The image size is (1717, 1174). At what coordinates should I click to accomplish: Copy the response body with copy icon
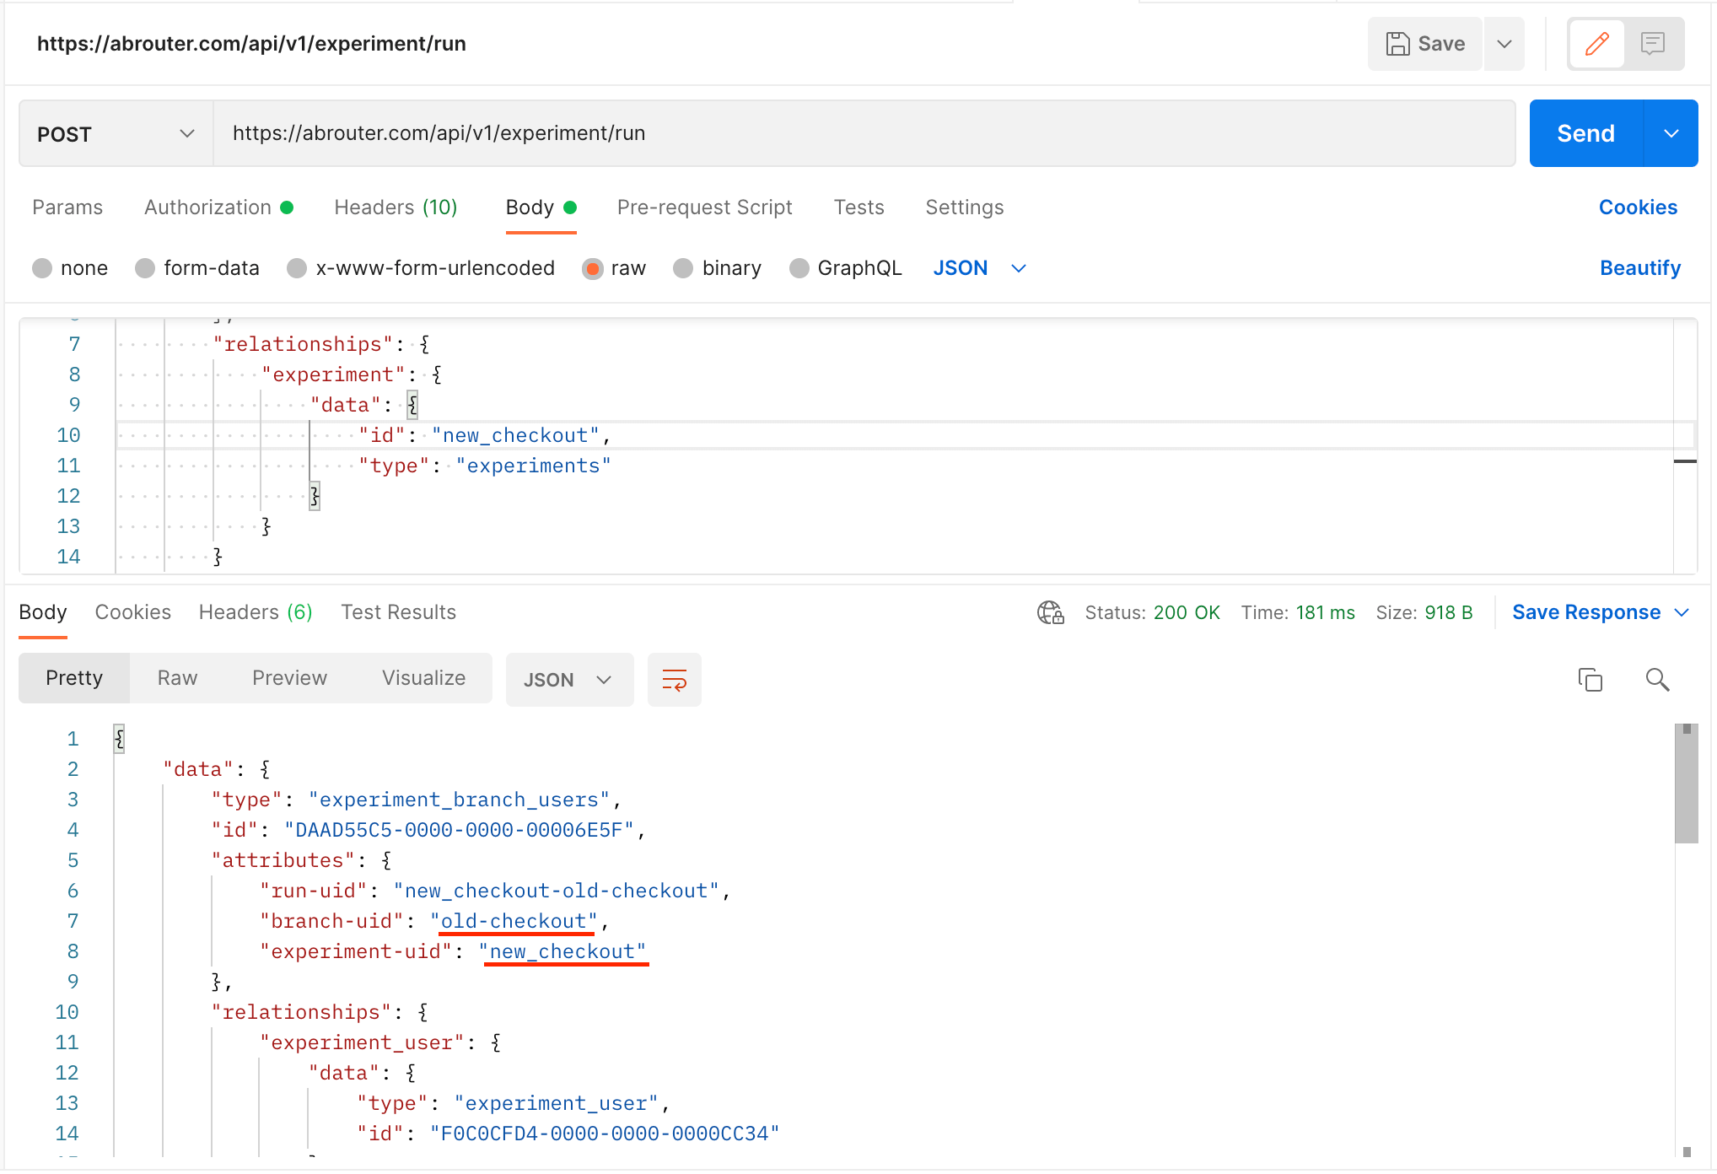pyautogui.click(x=1591, y=680)
